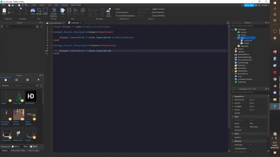Open Windows search magnifier in taskbar
280x157 pixels.
point(275,9)
